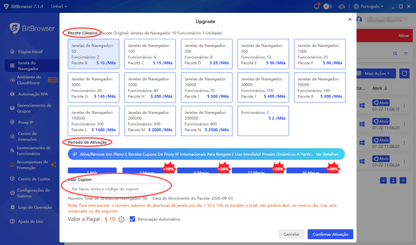
Task: Select the 3 Meses period
Action: point(147,171)
